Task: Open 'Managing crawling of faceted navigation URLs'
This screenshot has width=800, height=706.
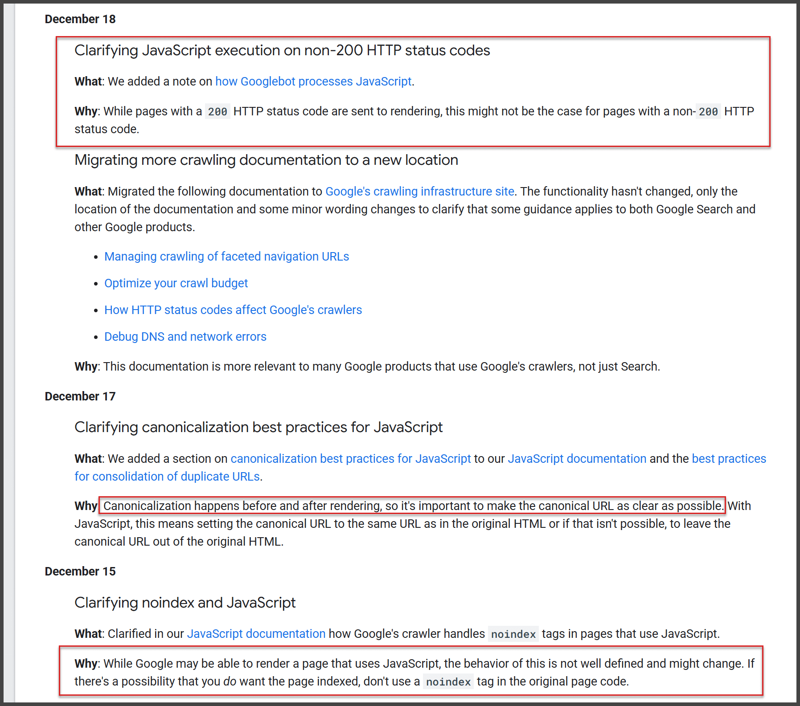Action: point(226,257)
